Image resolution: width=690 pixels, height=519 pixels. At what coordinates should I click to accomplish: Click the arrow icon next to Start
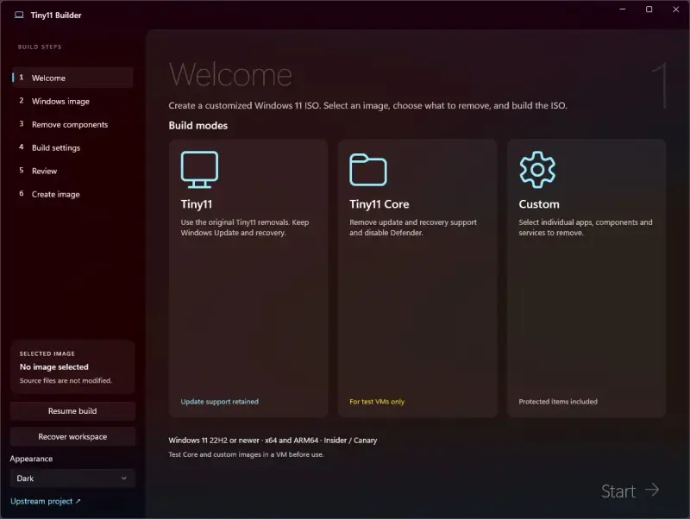(x=652, y=490)
